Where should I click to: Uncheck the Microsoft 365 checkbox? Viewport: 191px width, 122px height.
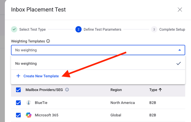[x=19, y=115]
